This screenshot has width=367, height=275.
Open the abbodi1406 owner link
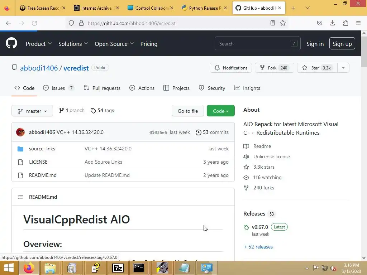39,68
